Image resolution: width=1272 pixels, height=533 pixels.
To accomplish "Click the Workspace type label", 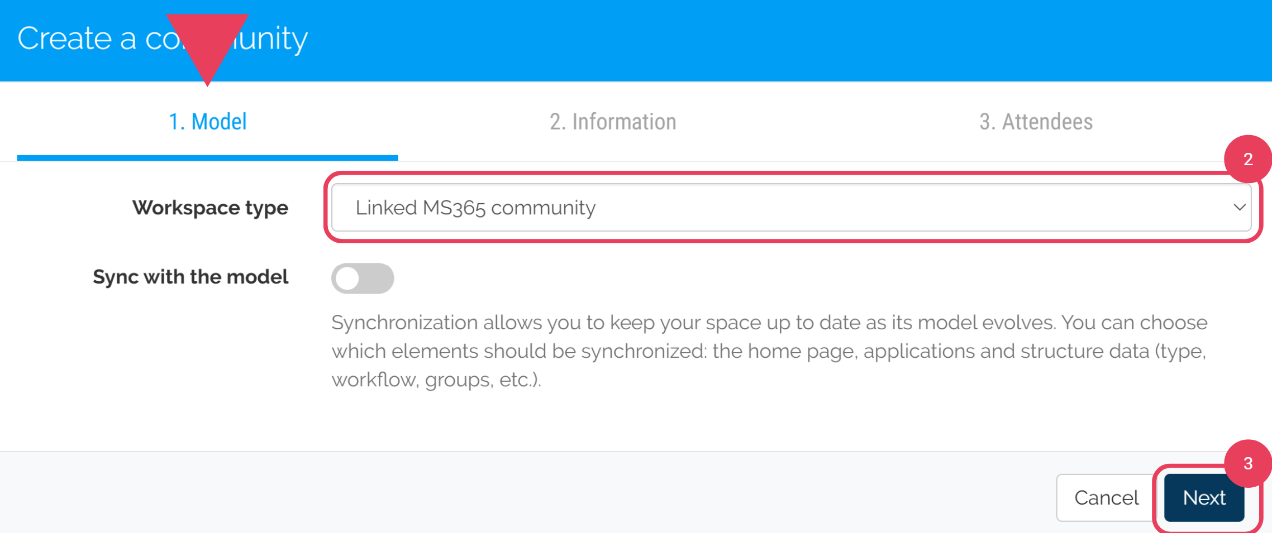I will click(210, 208).
